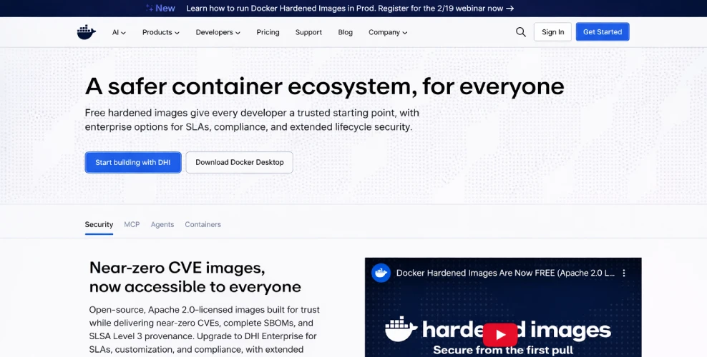The image size is (707, 357).
Task: Click the Docker whale logo in navbar
Action: tap(86, 32)
